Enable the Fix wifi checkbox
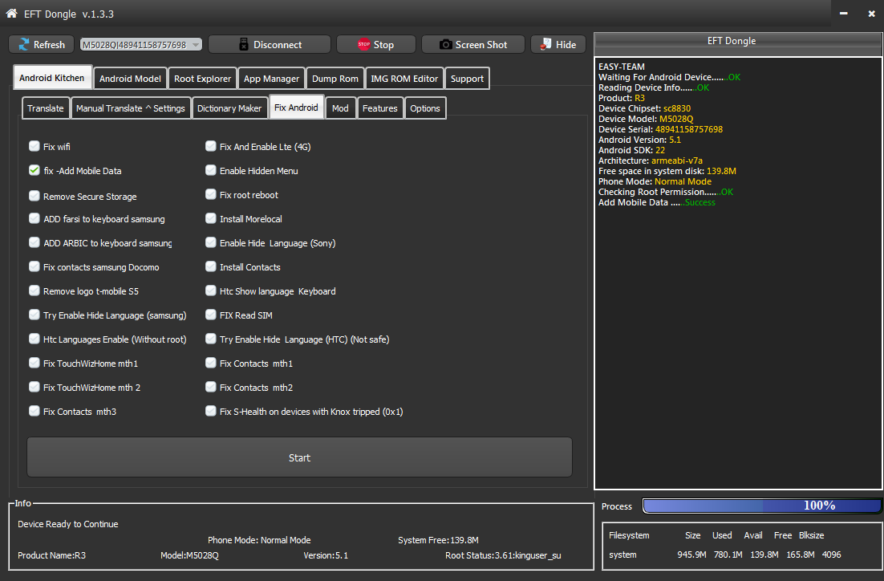The height and width of the screenshot is (581, 884). pyautogui.click(x=34, y=147)
